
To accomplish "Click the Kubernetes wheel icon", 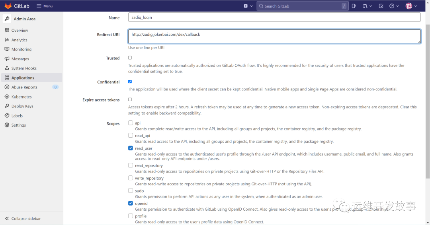I will [x=7, y=96].
